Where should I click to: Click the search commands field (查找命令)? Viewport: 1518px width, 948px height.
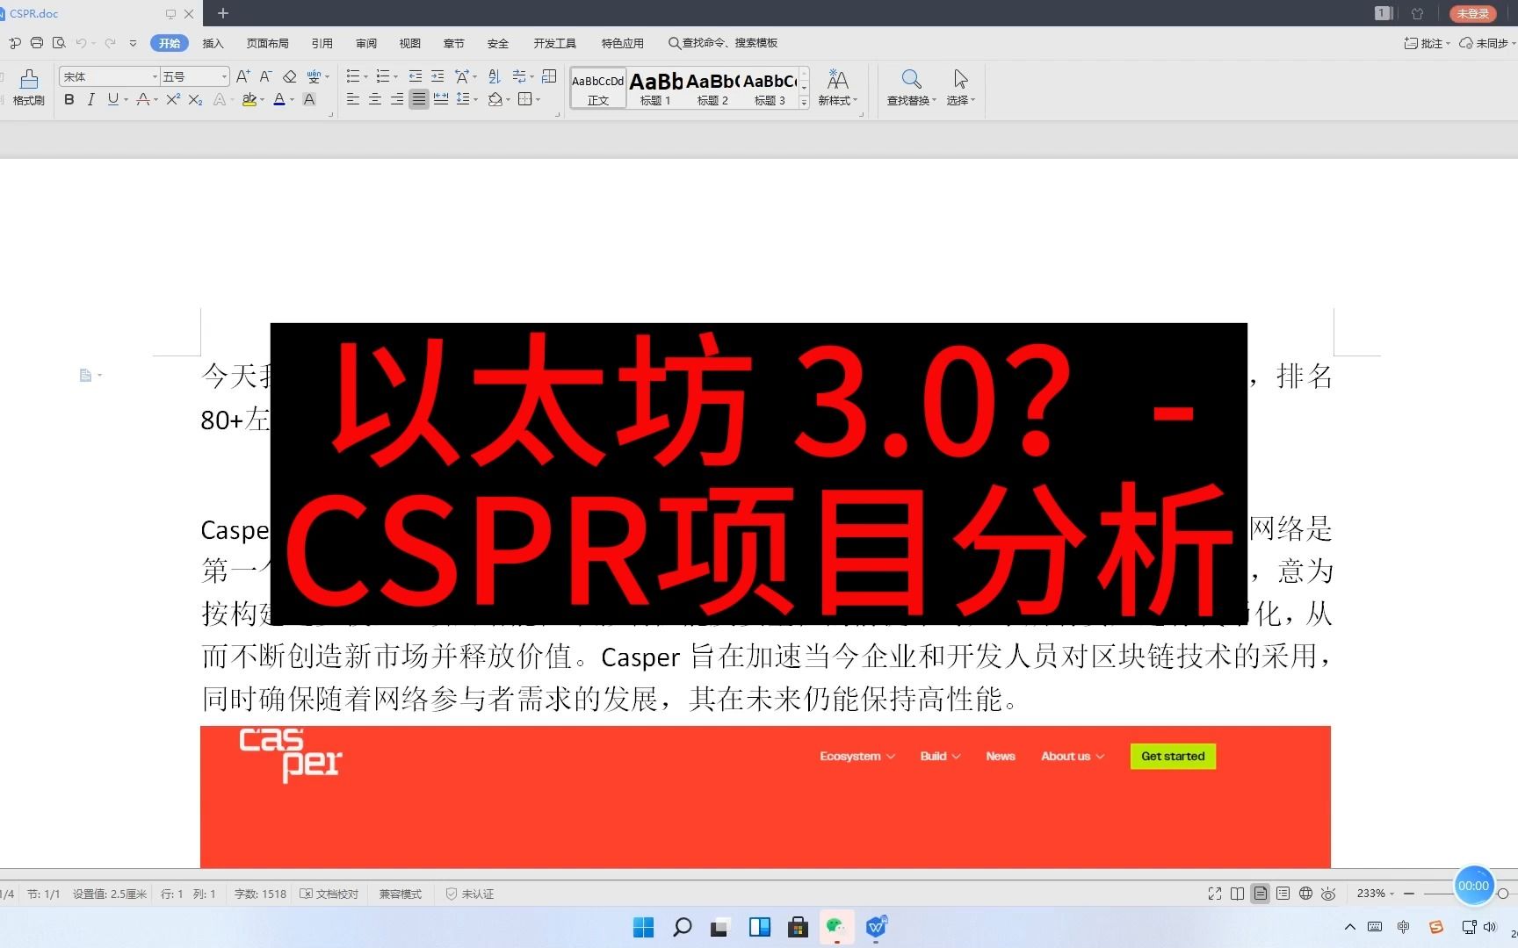(x=723, y=43)
